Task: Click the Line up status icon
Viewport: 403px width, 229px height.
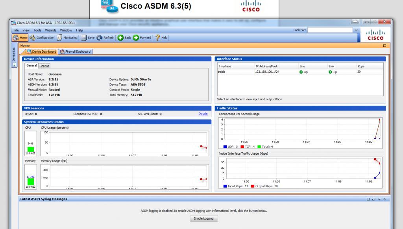Action: coord(301,72)
